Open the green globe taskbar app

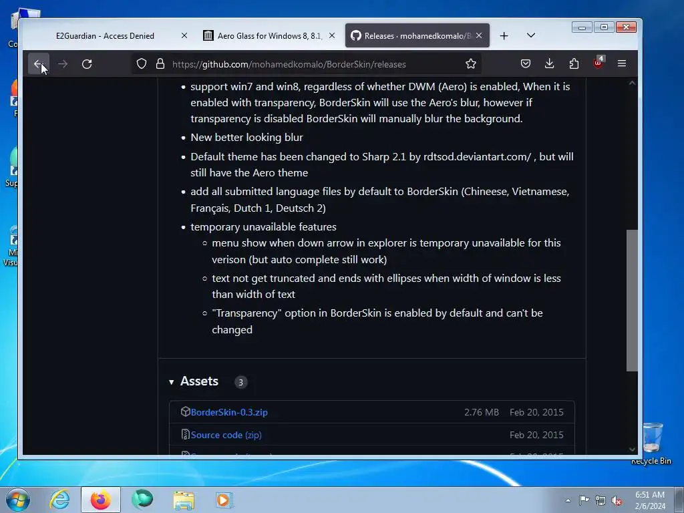[142, 500]
